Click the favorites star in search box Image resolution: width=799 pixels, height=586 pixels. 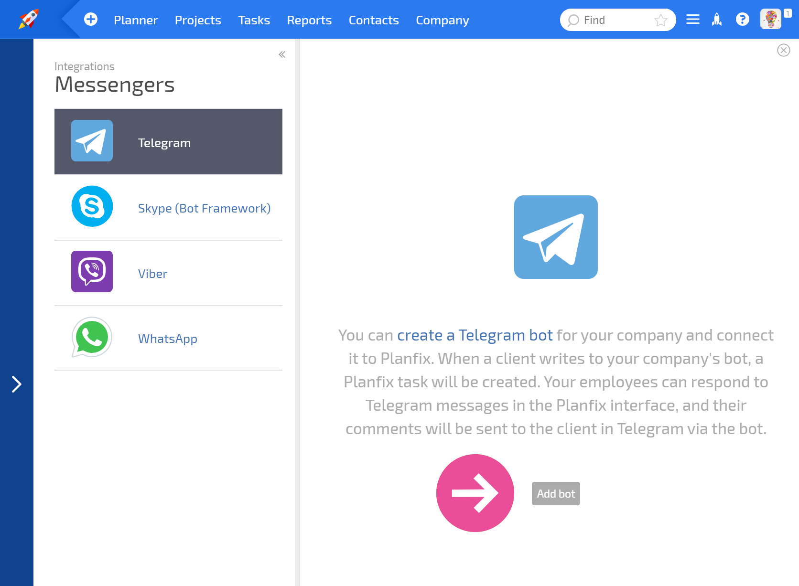(x=661, y=20)
